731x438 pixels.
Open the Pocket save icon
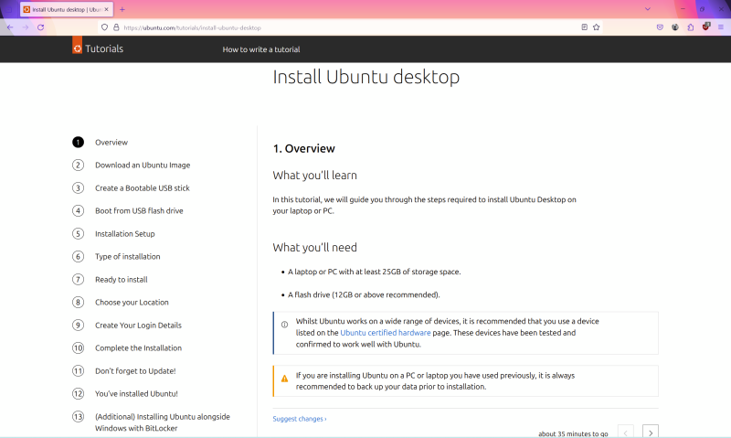click(x=660, y=27)
